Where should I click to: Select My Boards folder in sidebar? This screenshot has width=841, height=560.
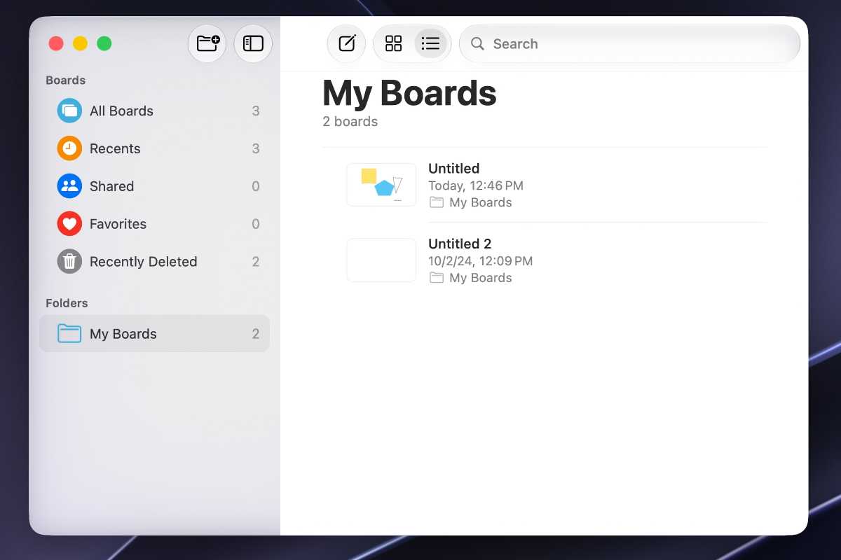[154, 333]
